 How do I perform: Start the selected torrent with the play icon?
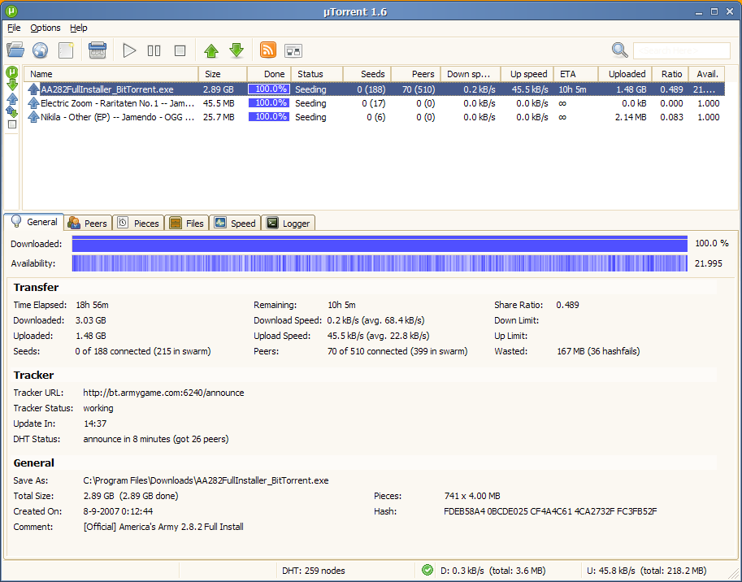(x=128, y=50)
